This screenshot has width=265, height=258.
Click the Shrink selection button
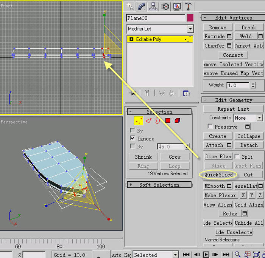(x=143, y=157)
